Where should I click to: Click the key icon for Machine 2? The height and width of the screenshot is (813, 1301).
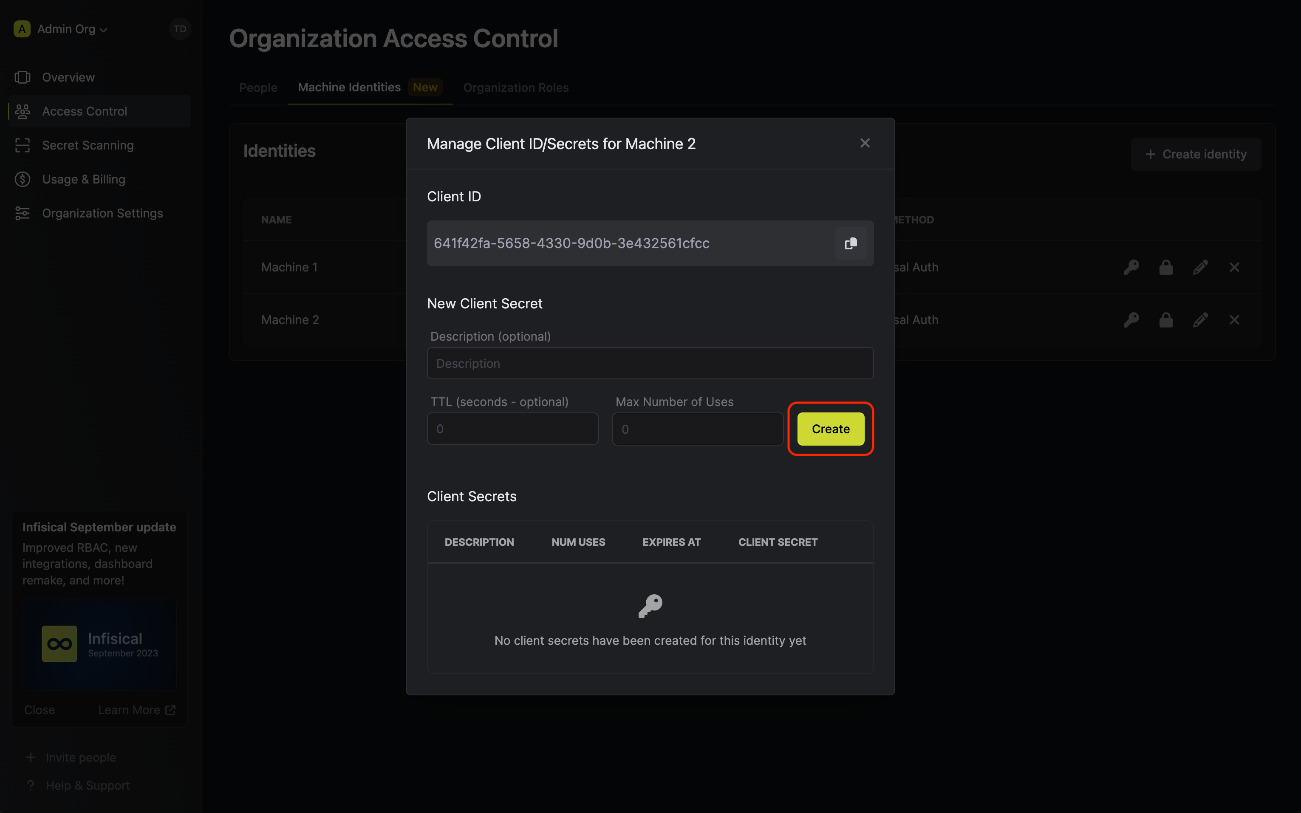pyautogui.click(x=1131, y=320)
